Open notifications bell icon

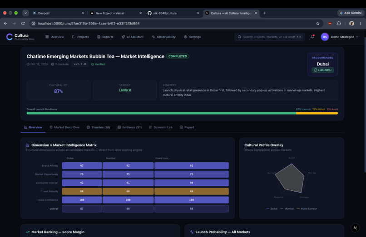(x=312, y=37)
